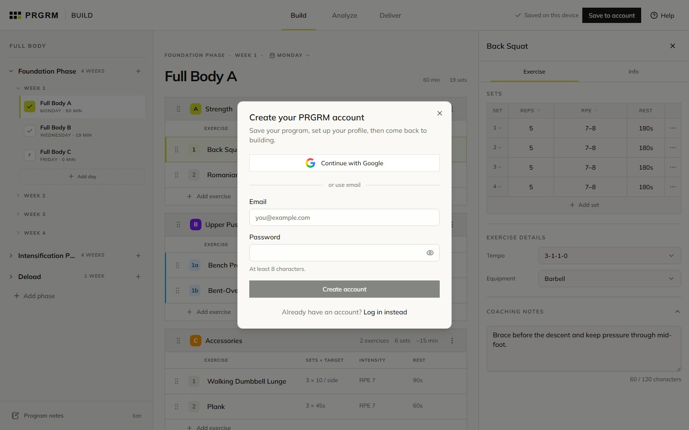This screenshot has height=430, width=689.
Task: Open the Accessories block kebab menu
Action: [x=452, y=341]
